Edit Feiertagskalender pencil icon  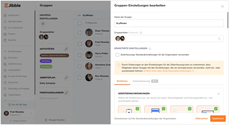click(x=66, y=93)
